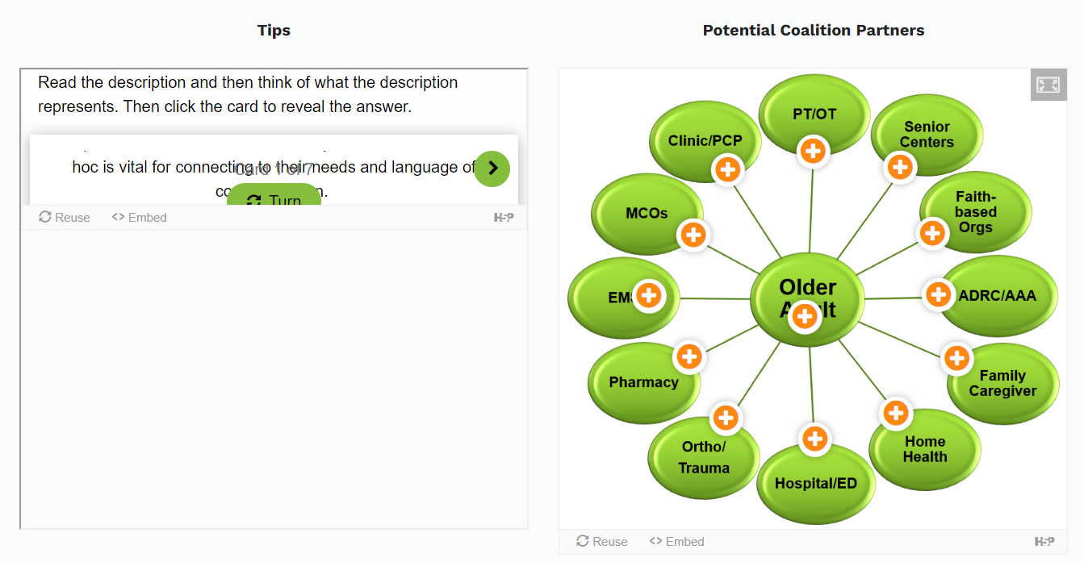The image size is (1084, 562).
Task: Open the PT/OT hotspot plus icon
Action: 814,151
